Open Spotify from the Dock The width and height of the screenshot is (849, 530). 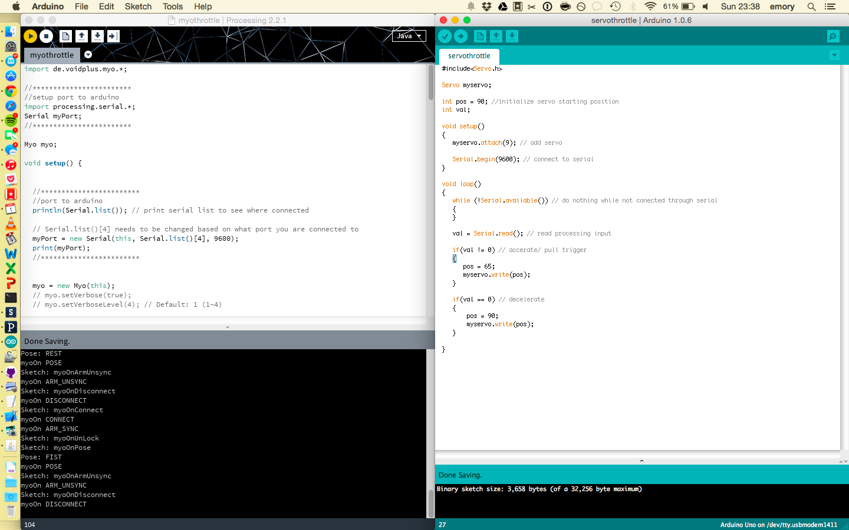[x=11, y=120]
